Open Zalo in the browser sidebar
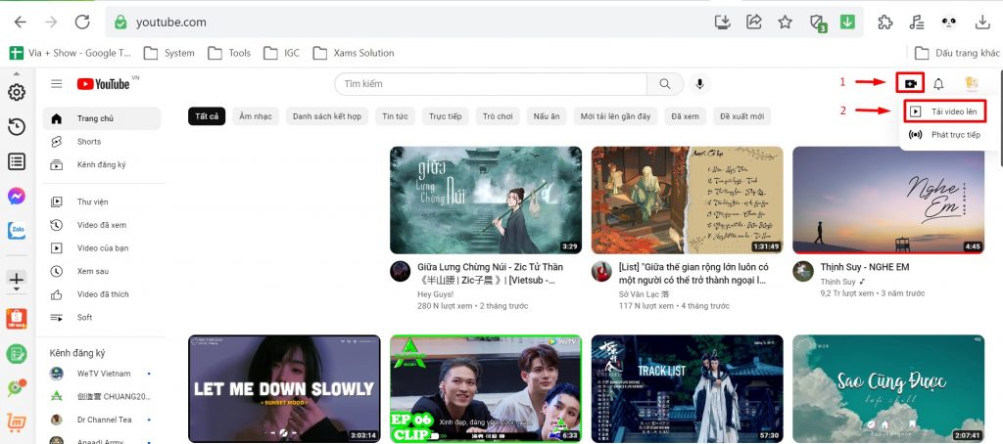The width and height of the screenshot is (1003, 444). (x=17, y=231)
